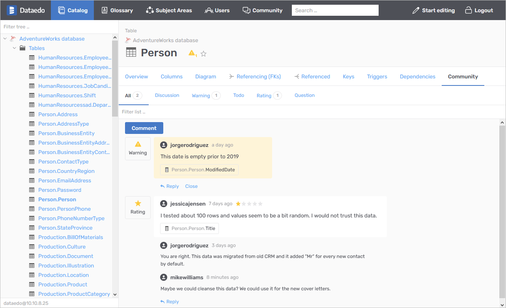The image size is (506, 308).
Task: Click the Filter tree input
Action: [59, 27]
